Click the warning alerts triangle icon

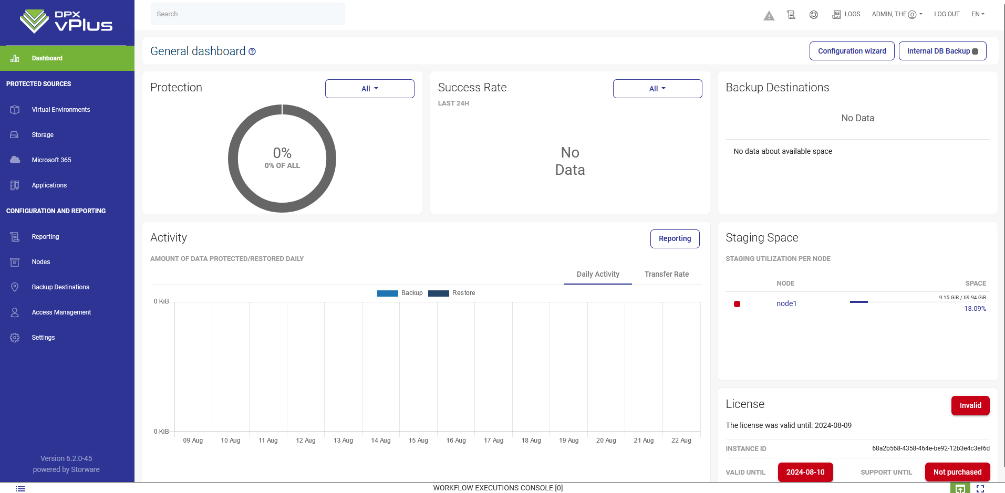click(x=769, y=16)
